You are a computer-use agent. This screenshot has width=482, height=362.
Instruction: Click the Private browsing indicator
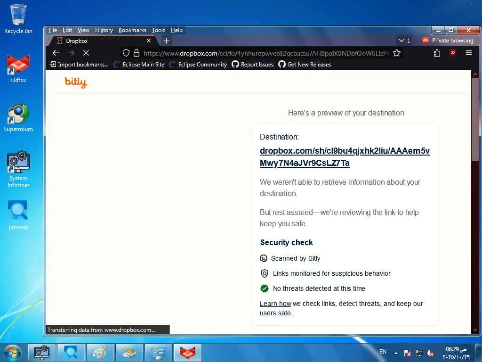coord(448,41)
